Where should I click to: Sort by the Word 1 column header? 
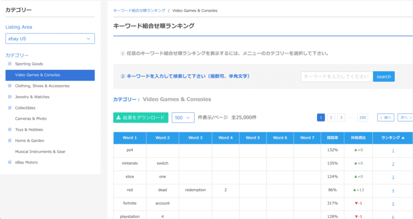coord(129,138)
